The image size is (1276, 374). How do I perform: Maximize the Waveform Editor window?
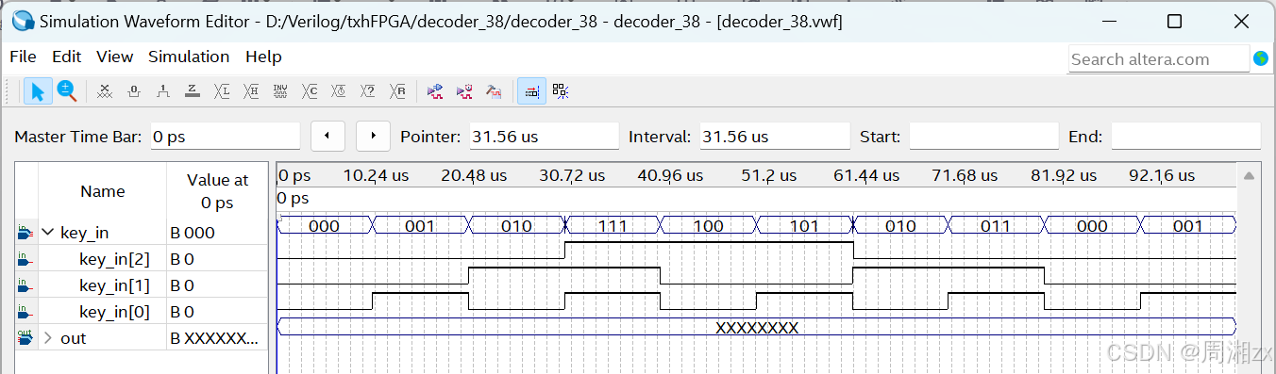(x=1174, y=21)
